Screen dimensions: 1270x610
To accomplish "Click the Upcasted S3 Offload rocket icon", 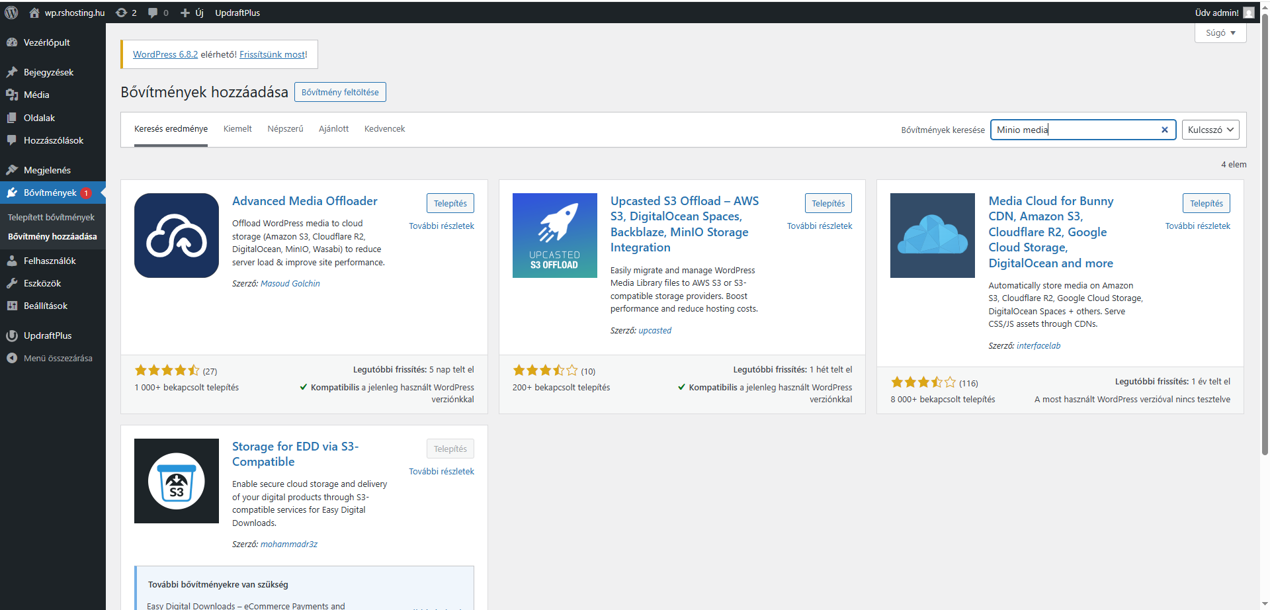I will (554, 236).
